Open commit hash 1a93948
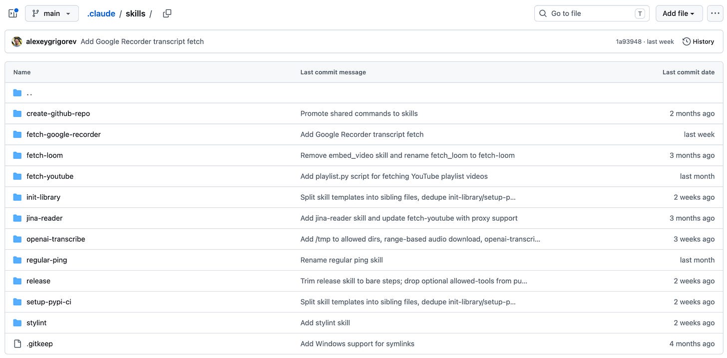The image size is (727, 358). point(629,42)
